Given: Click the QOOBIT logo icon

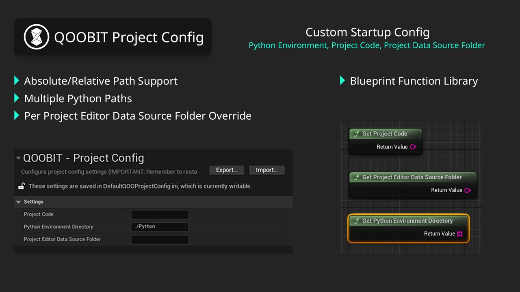Looking at the screenshot, I should click(x=37, y=37).
